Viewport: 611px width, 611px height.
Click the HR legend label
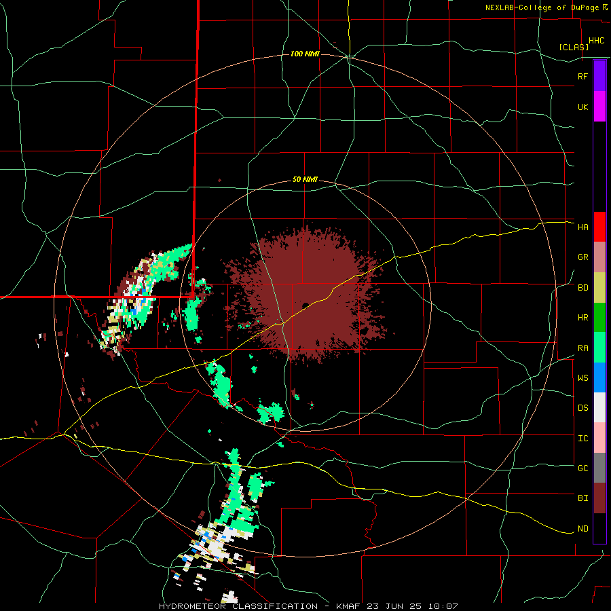[582, 318]
